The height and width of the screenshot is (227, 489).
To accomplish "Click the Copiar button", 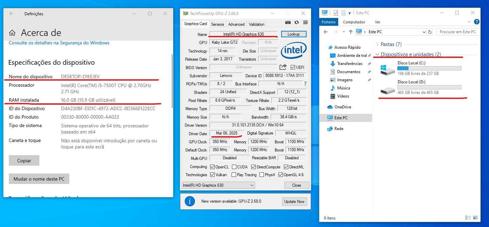I will pyautogui.click(x=24, y=161).
